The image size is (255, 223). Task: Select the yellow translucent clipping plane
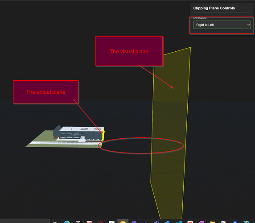[170, 130]
